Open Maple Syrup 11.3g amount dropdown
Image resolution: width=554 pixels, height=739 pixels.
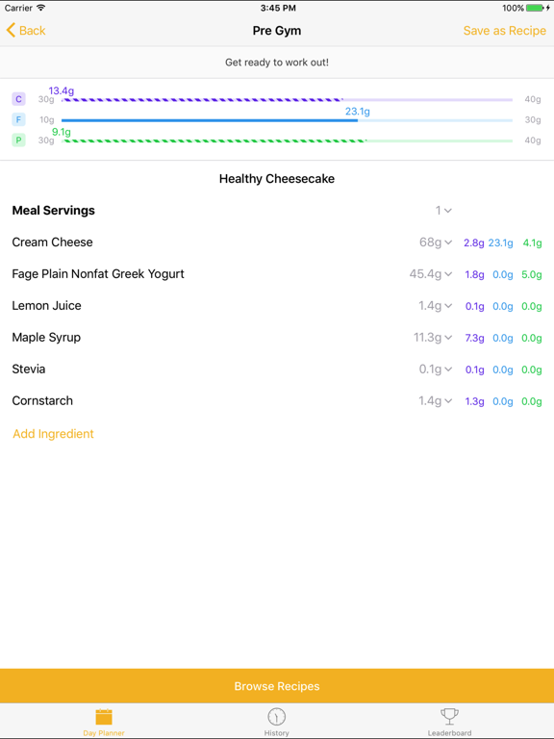pos(433,338)
